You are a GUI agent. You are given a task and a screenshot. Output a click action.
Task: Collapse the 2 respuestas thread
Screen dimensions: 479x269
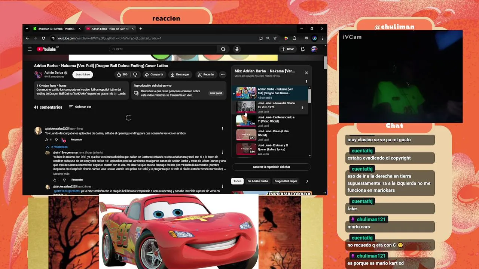(57, 147)
